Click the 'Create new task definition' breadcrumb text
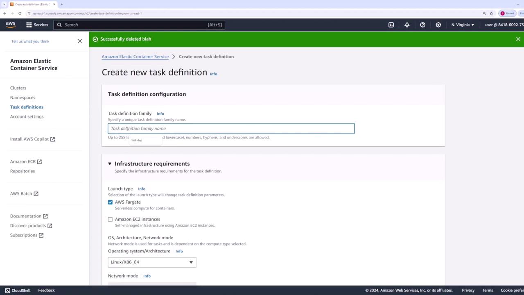 (206, 57)
